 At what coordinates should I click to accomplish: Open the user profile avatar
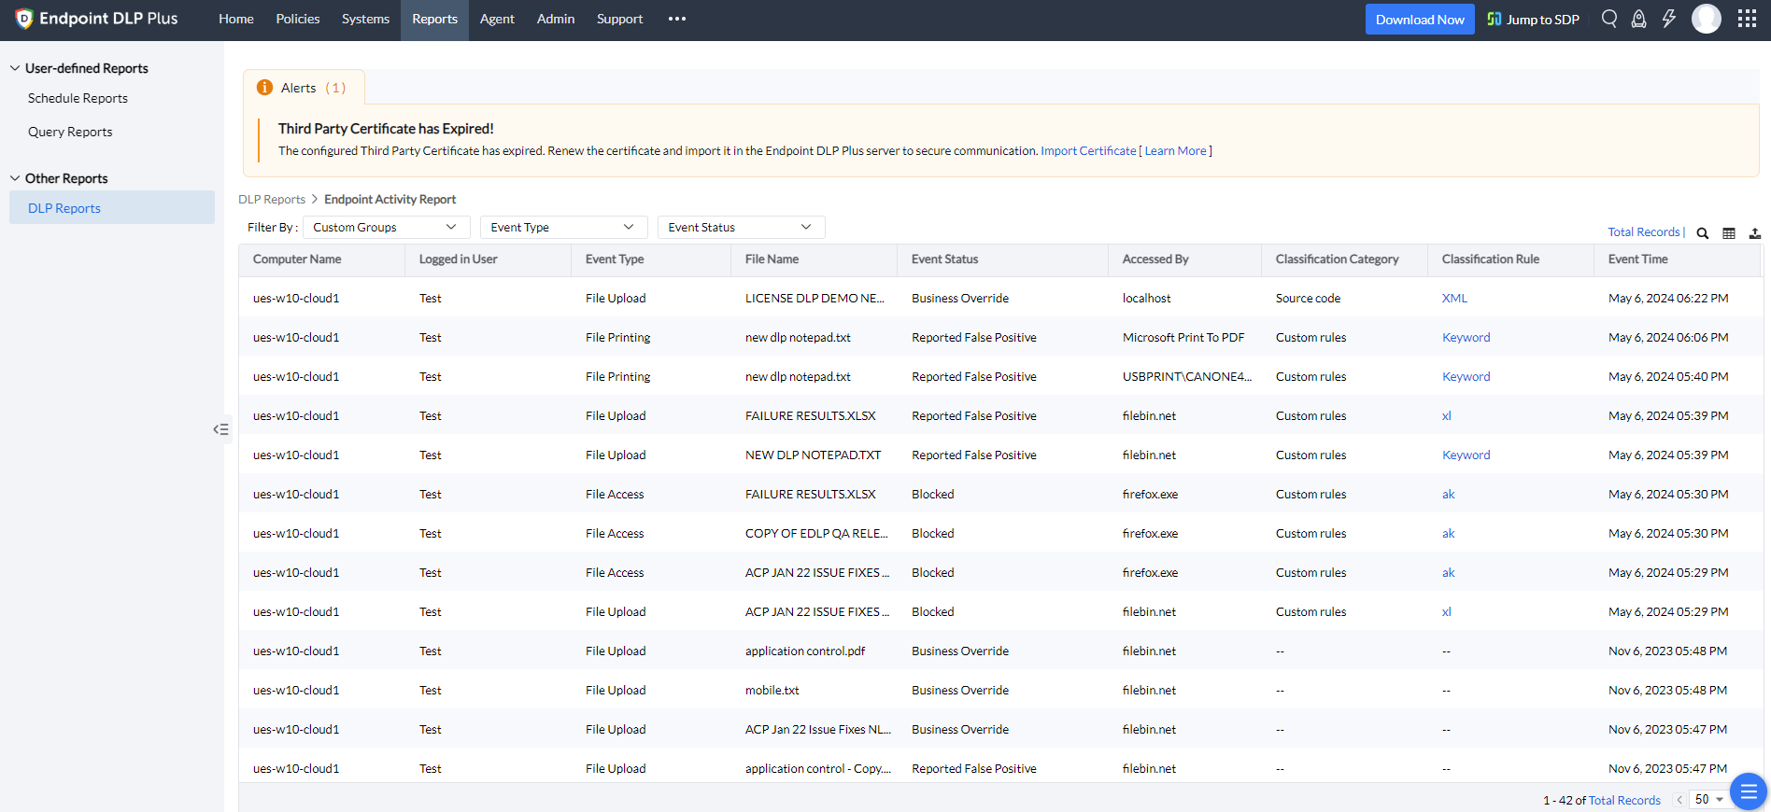1707,19
